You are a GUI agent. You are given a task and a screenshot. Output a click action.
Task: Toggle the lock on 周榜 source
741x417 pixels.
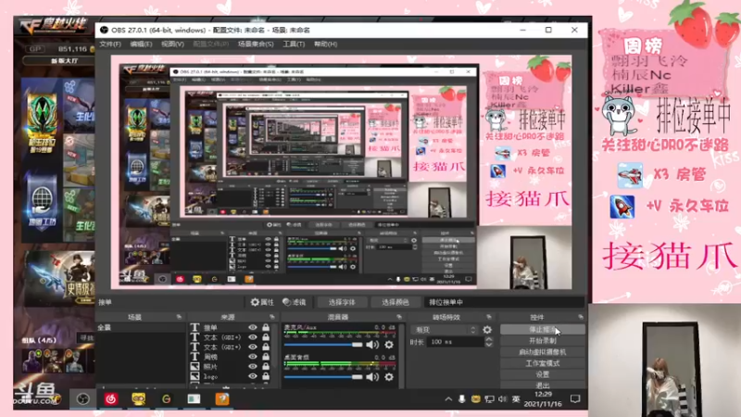point(266,357)
